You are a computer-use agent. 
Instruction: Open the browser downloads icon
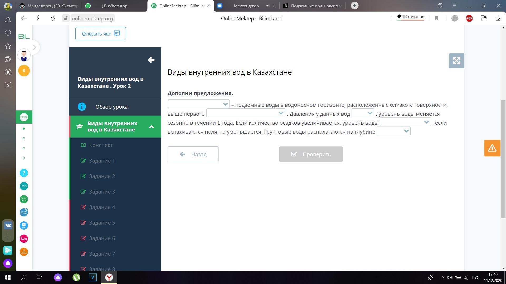498,18
